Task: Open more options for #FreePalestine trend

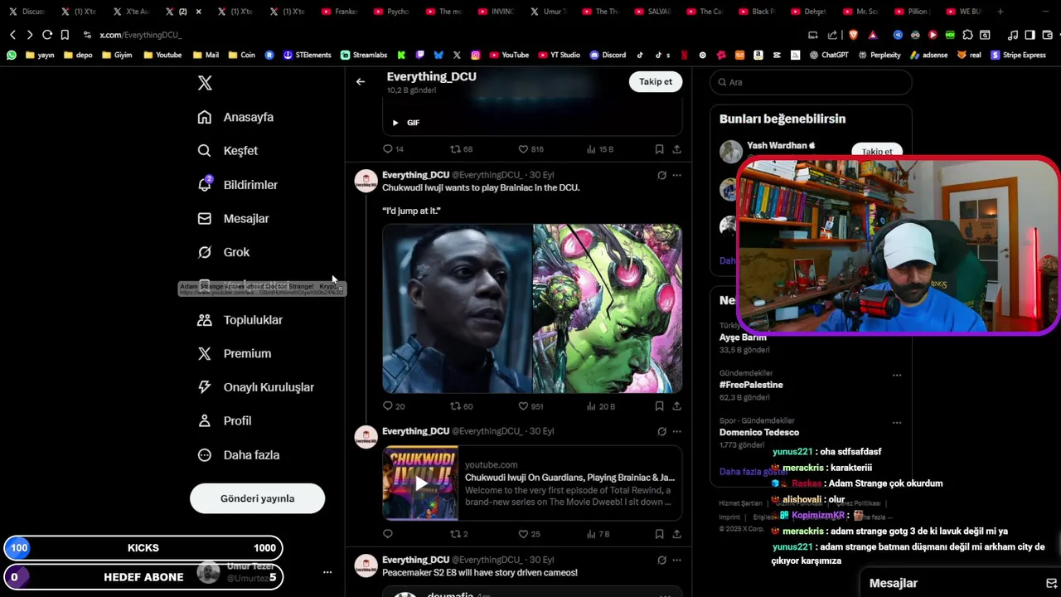Action: click(x=896, y=375)
